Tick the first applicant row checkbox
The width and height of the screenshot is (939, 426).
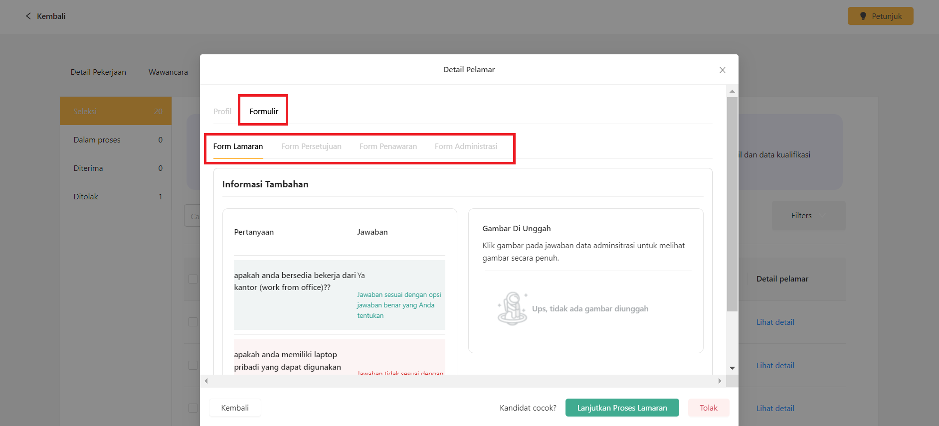coord(193,322)
